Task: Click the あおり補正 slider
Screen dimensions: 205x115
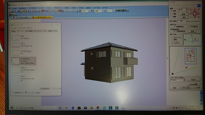Action: [193, 21]
